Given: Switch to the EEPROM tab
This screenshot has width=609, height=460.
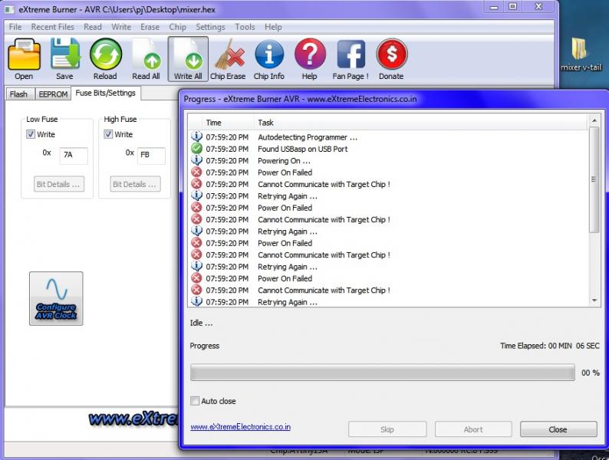Looking at the screenshot, I should click(x=53, y=94).
